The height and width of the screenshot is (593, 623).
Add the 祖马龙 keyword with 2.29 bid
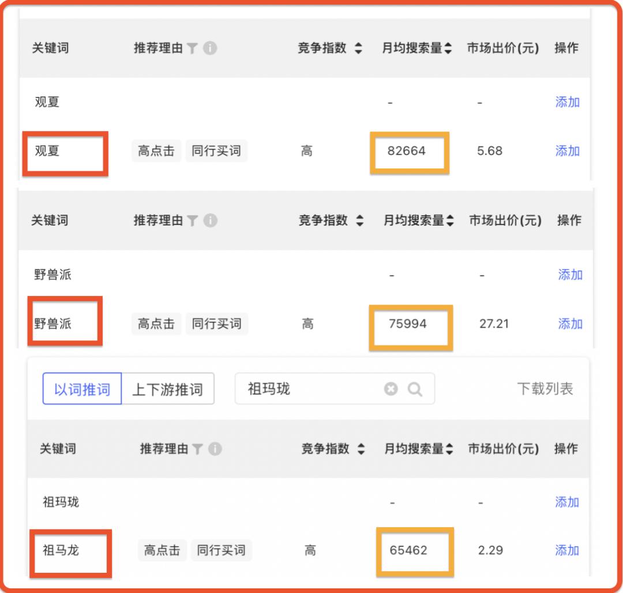coord(567,550)
